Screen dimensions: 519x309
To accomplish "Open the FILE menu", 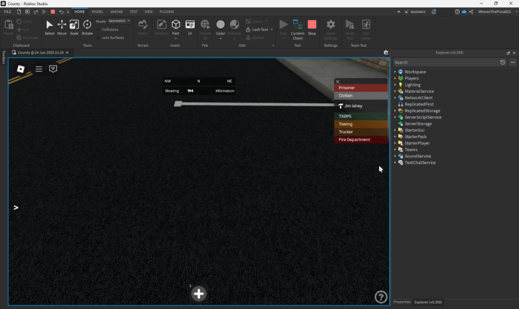I will pyautogui.click(x=7, y=11).
